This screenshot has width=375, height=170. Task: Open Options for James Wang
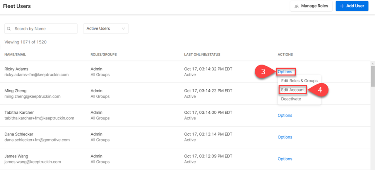point(285,159)
